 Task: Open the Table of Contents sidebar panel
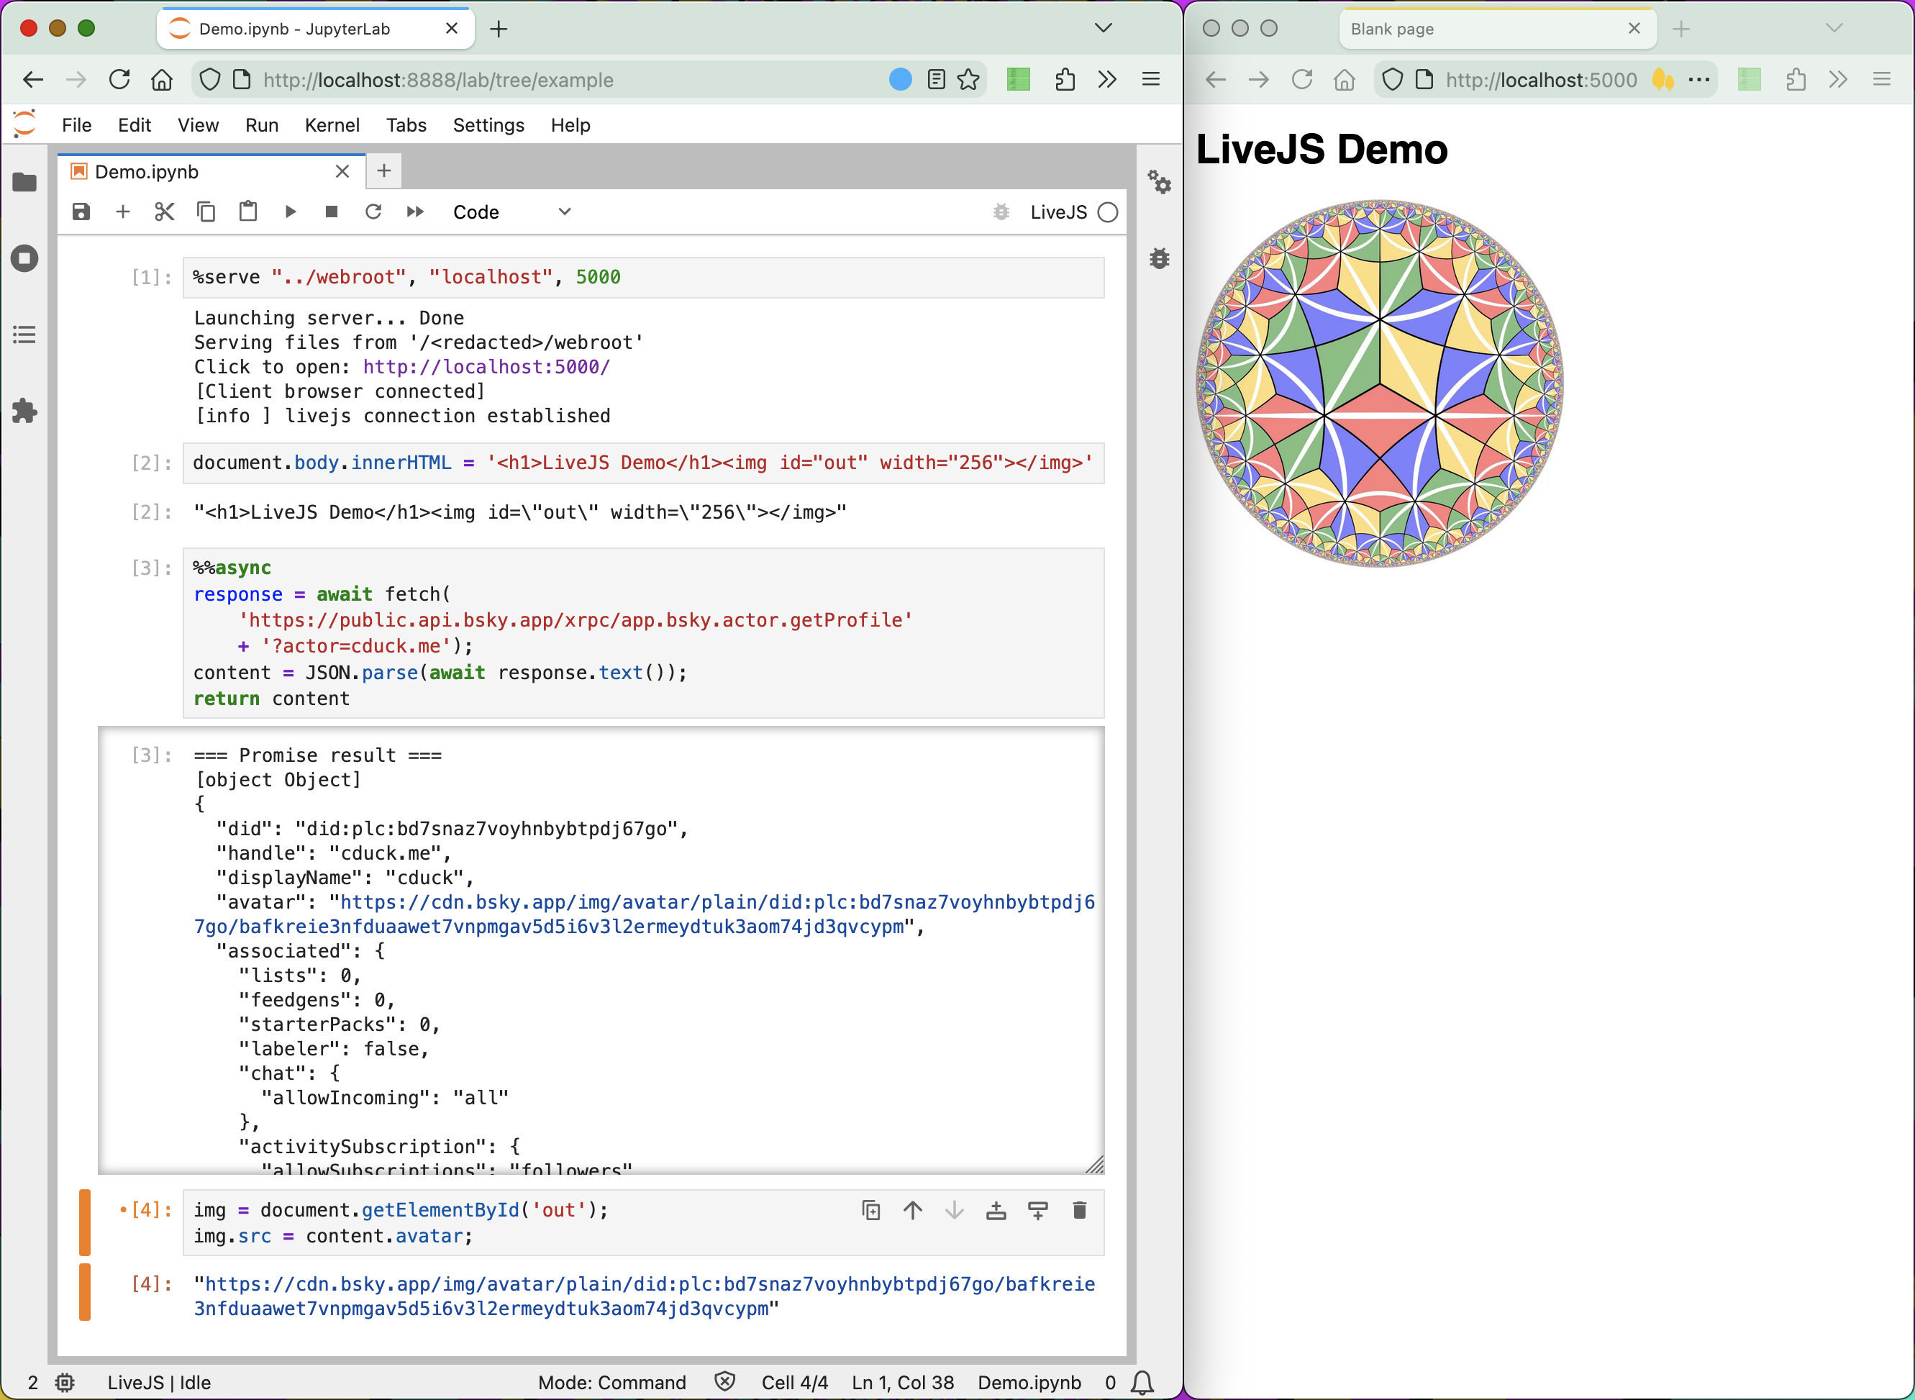point(24,335)
